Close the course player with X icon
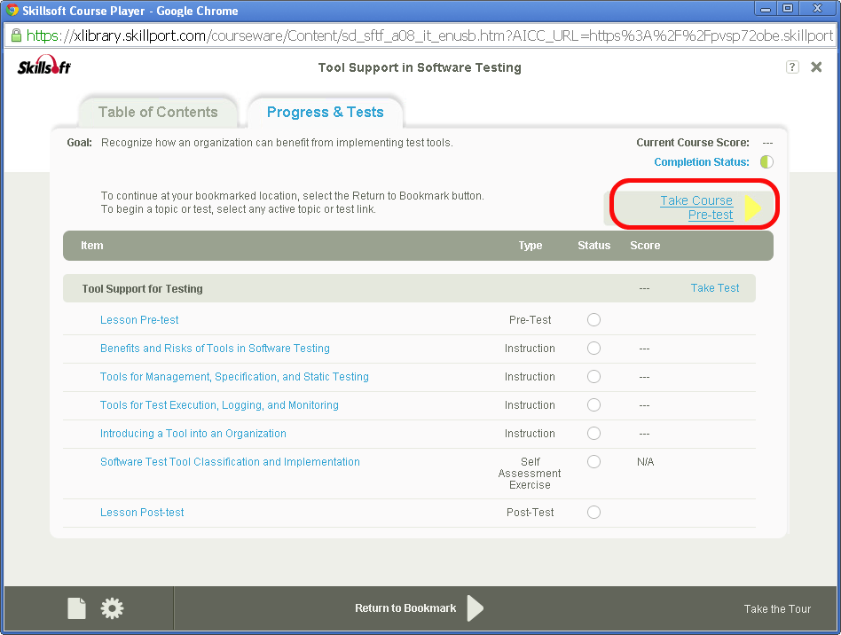Screen dimensions: 841x635 tap(816, 67)
